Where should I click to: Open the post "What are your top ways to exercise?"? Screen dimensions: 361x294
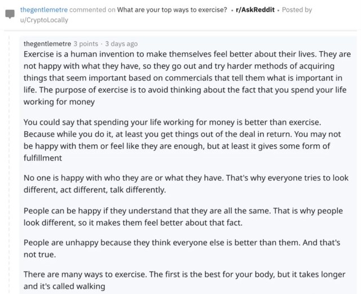click(172, 10)
